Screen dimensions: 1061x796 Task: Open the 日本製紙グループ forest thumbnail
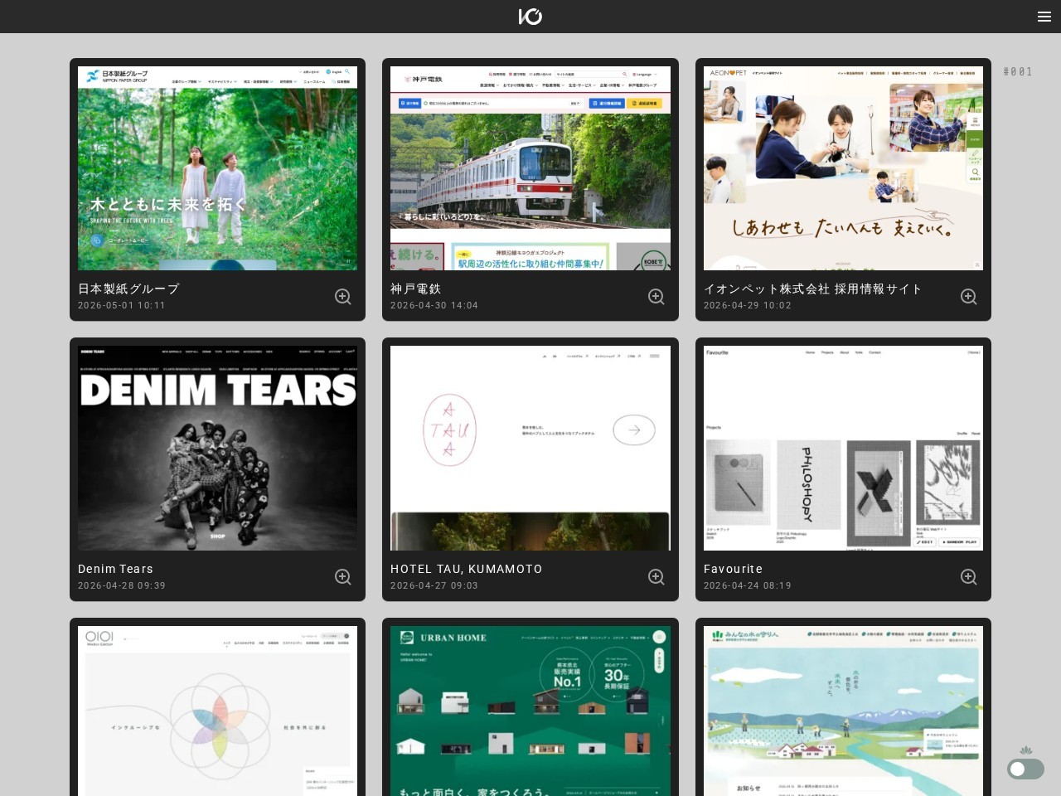(x=217, y=168)
